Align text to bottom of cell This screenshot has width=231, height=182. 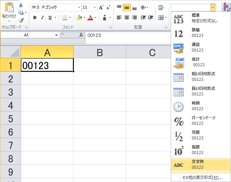134,8
